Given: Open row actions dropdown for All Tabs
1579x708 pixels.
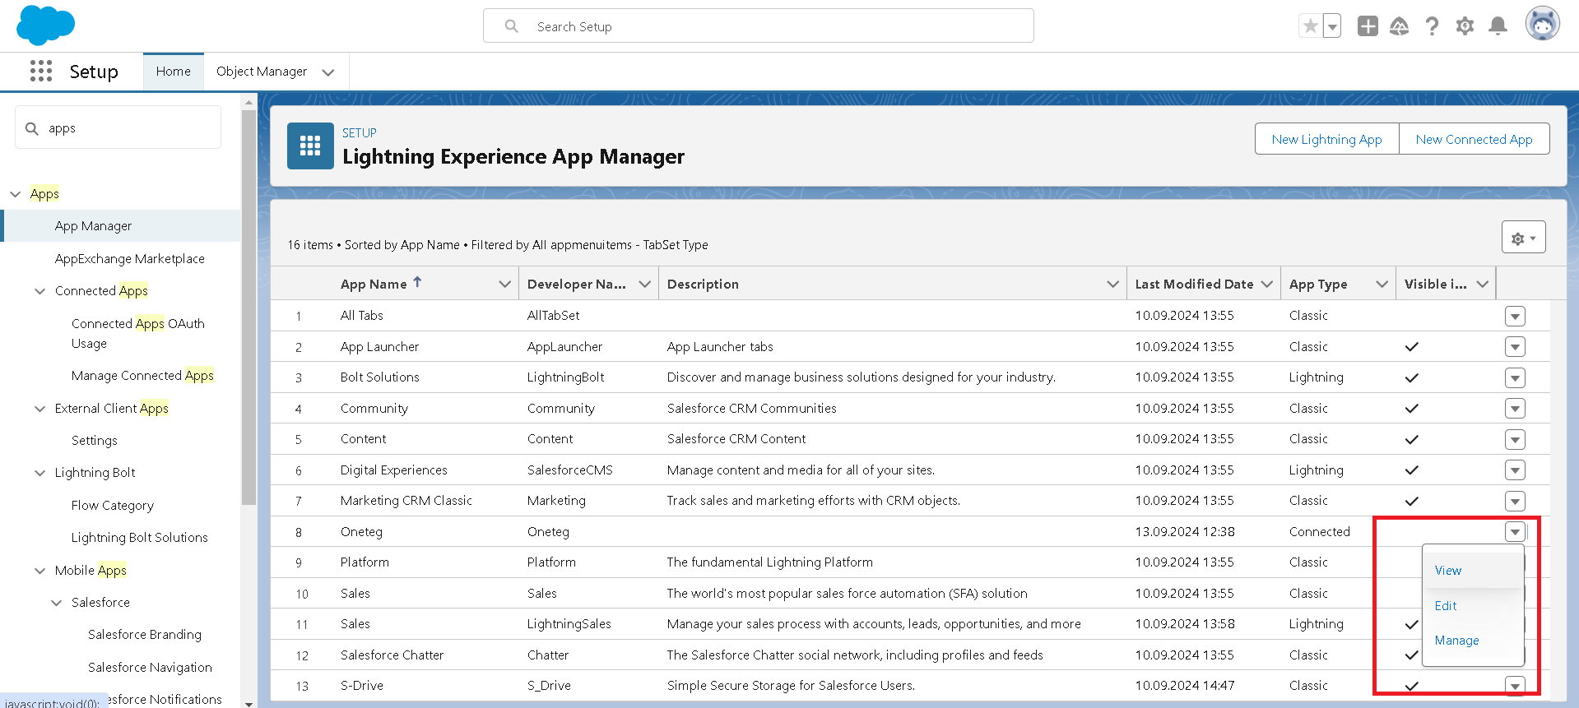Looking at the screenshot, I should tap(1515, 317).
